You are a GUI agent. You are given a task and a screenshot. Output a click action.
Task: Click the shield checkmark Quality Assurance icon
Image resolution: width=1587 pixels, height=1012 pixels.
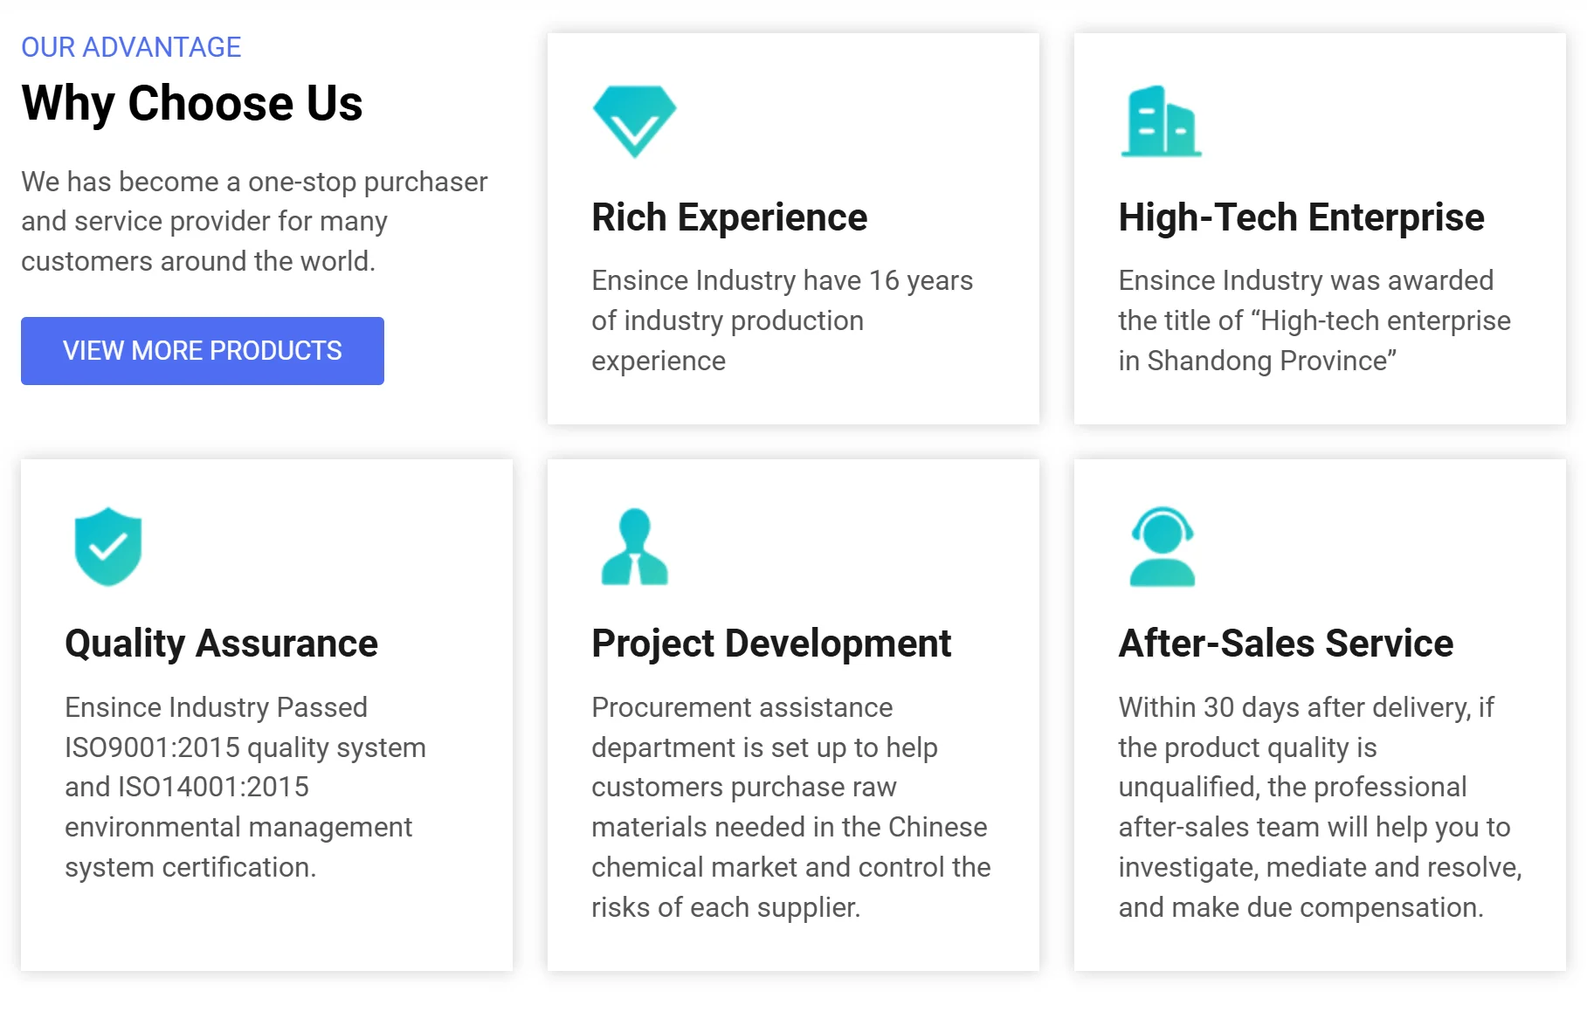[x=108, y=547]
